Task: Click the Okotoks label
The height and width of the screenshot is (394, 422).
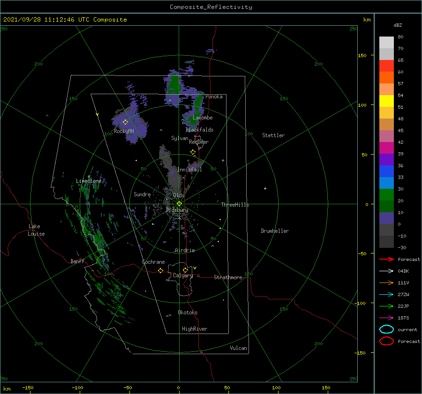Action: pos(188,313)
